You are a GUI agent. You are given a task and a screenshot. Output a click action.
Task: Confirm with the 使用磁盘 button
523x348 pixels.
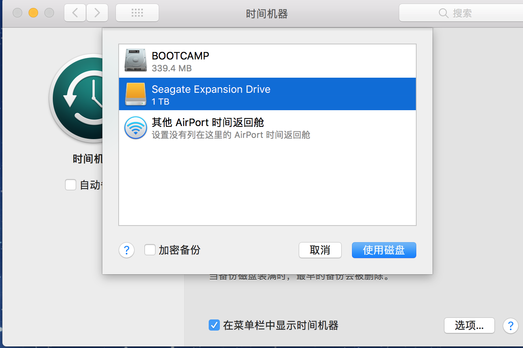(x=384, y=250)
